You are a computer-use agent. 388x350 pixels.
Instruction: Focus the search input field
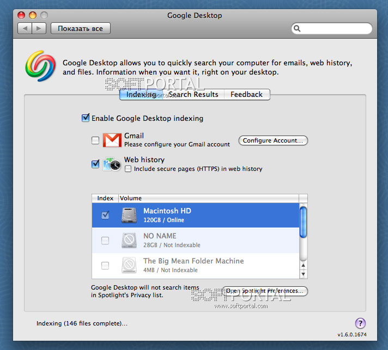click(331, 29)
